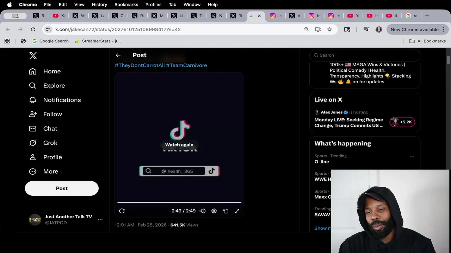Open the Bookmarks menu
Screen dimensions: 451x253
pos(126,5)
